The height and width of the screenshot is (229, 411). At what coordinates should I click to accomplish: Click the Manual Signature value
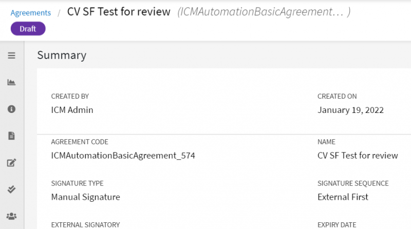pyautogui.click(x=85, y=197)
